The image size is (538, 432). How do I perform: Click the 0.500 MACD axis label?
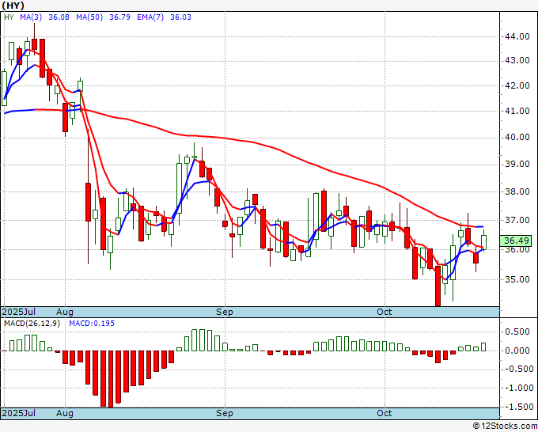point(517,332)
